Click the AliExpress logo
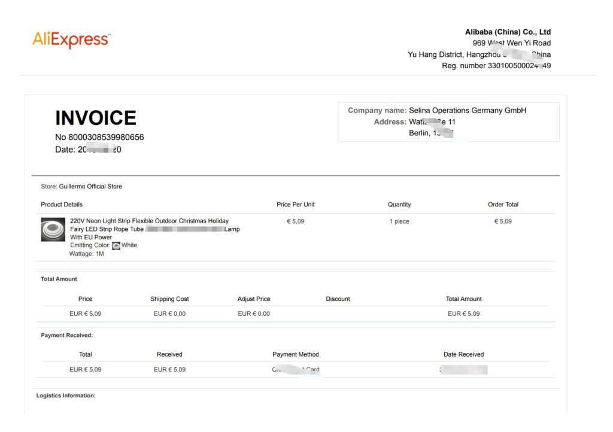Screen dimensions: 613x432 coord(72,40)
